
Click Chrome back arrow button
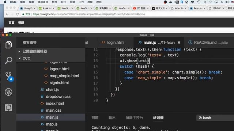click(7, 14)
